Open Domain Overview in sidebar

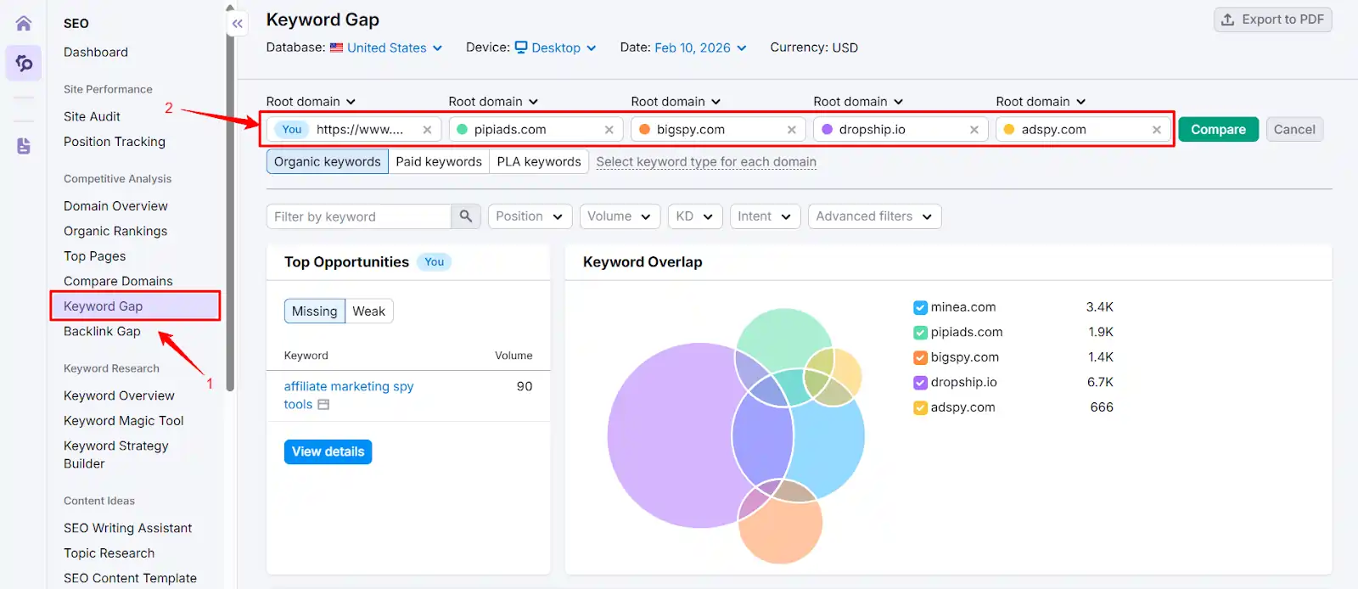pyautogui.click(x=115, y=206)
